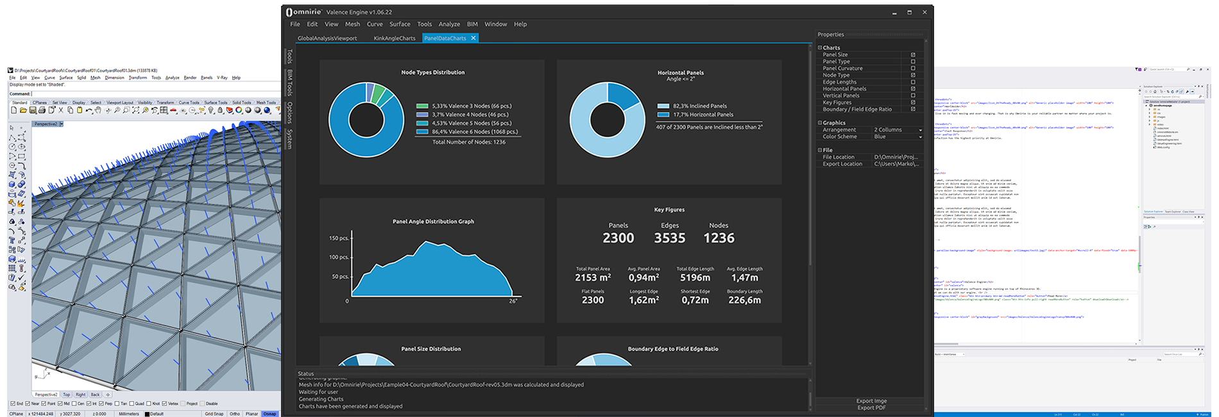1219x417 pixels.
Task: Open the vertical Options side panel
Action: coord(290,112)
